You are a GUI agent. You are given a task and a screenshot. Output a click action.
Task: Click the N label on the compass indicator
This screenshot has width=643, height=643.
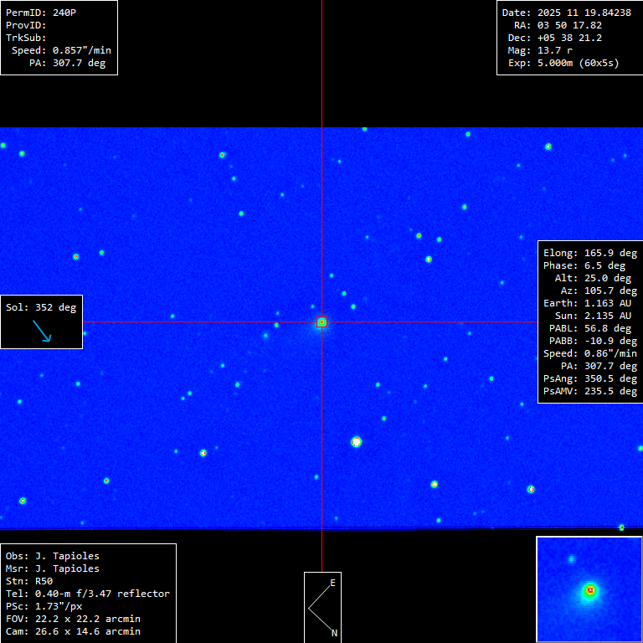click(334, 633)
